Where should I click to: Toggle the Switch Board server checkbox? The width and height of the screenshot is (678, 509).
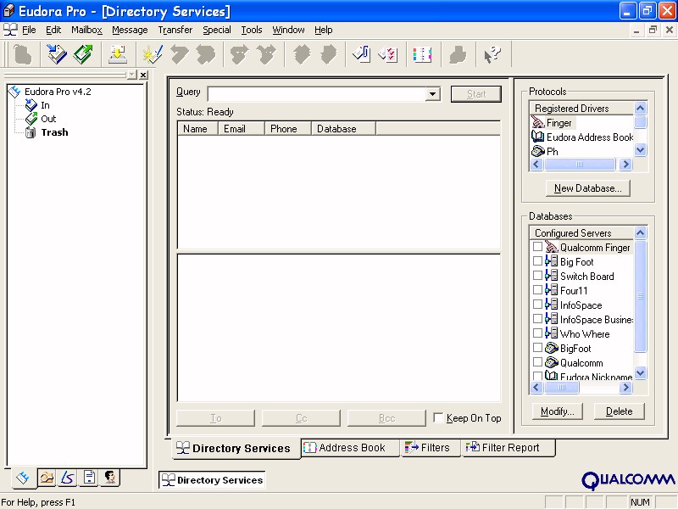point(537,275)
